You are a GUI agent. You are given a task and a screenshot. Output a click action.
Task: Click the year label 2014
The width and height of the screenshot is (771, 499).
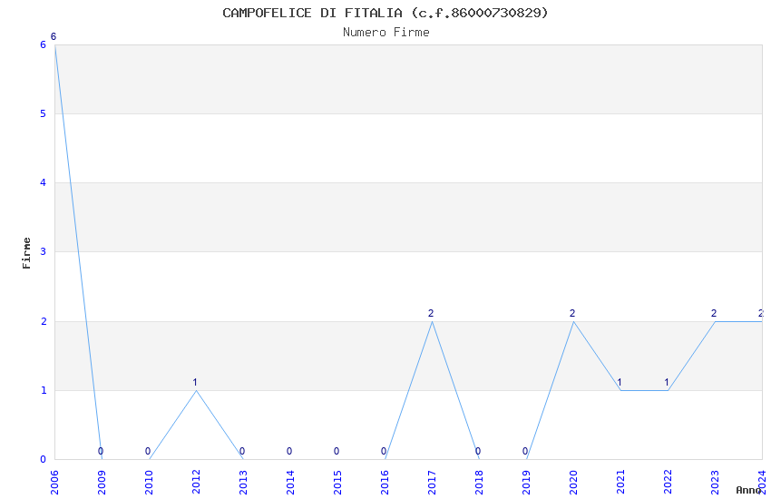tap(290, 482)
